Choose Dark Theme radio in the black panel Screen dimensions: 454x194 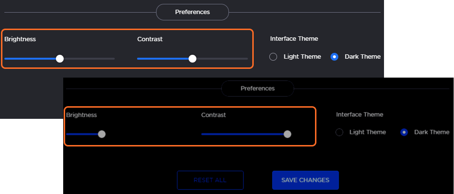point(404,132)
